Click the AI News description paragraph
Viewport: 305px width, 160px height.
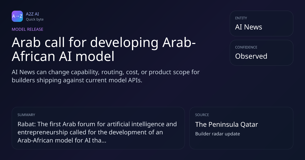point(106,76)
